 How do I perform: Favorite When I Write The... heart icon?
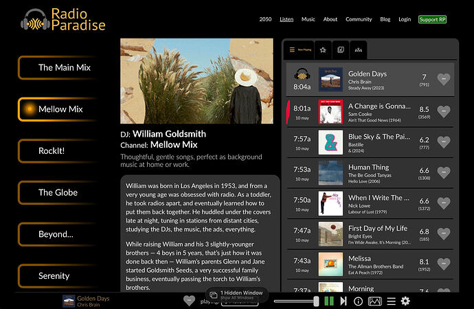(444, 203)
